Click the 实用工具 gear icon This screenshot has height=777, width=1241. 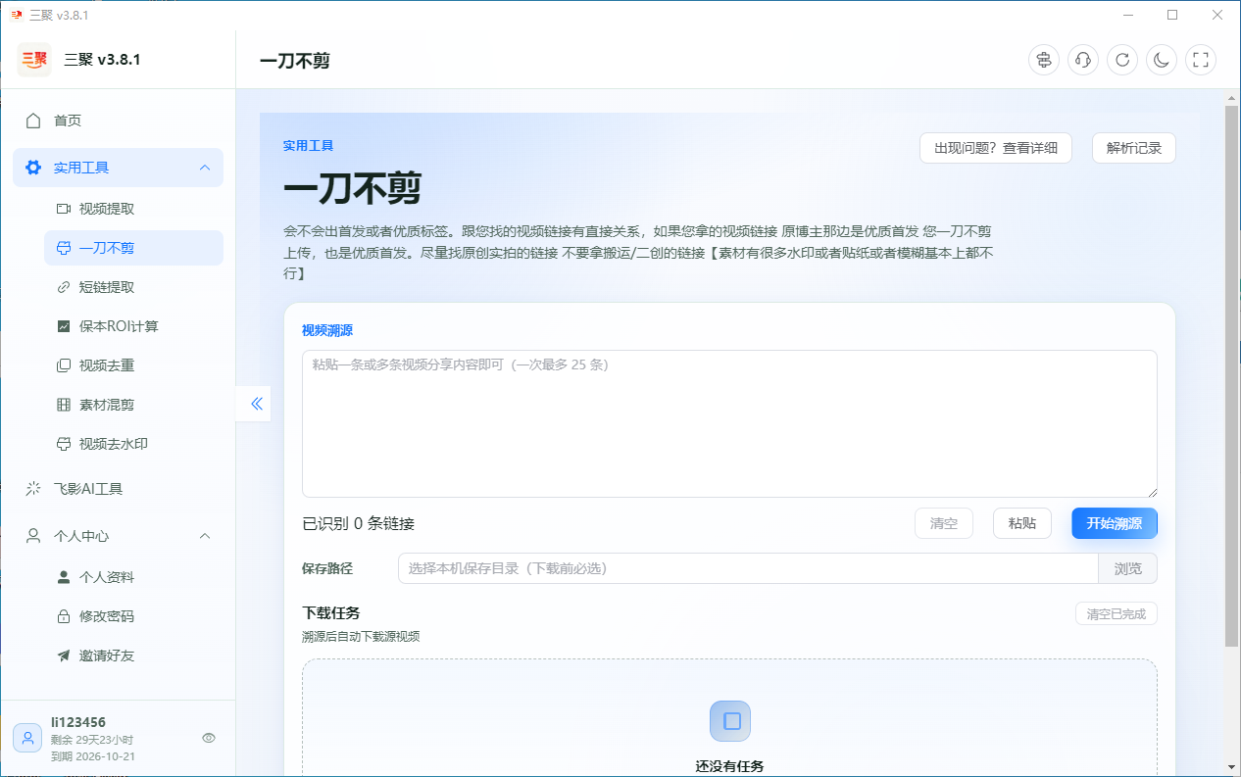pyautogui.click(x=33, y=168)
